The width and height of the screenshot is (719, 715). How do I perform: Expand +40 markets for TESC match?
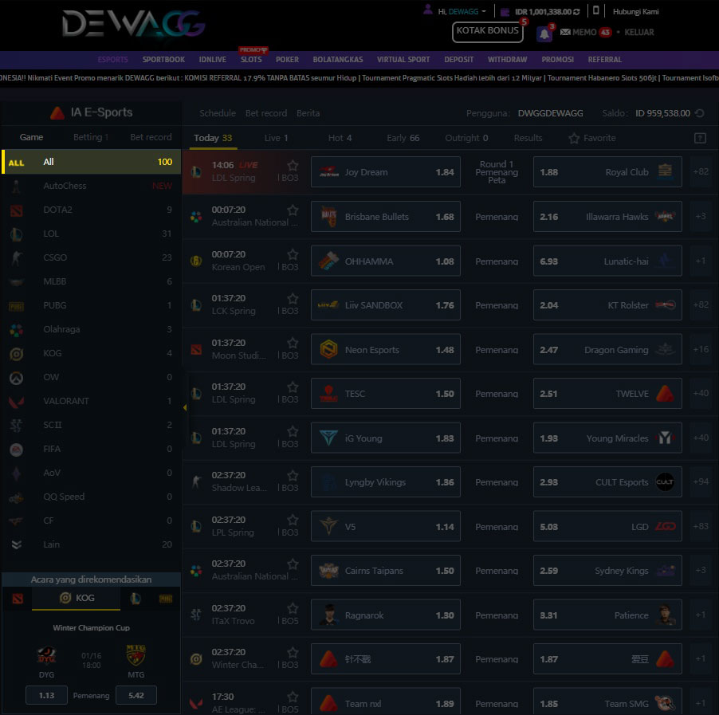coord(700,393)
